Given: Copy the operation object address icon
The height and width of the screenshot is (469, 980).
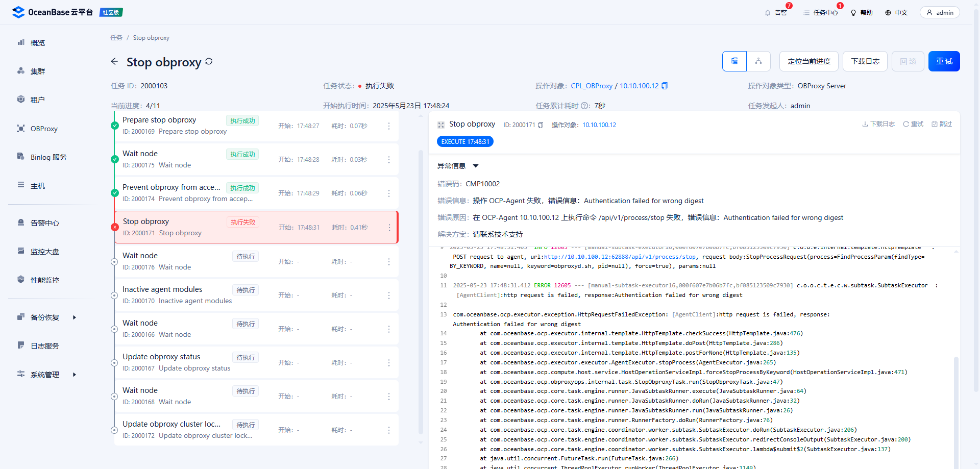Looking at the screenshot, I should coord(665,86).
